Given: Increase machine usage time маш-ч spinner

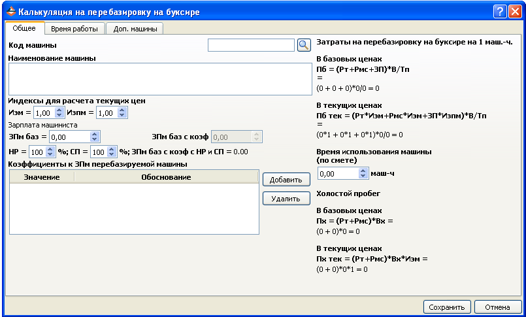Looking at the screenshot, I should [363, 171].
